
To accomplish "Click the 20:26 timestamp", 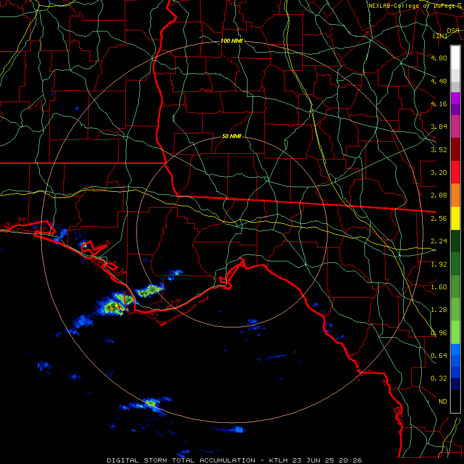I will pos(350,460).
